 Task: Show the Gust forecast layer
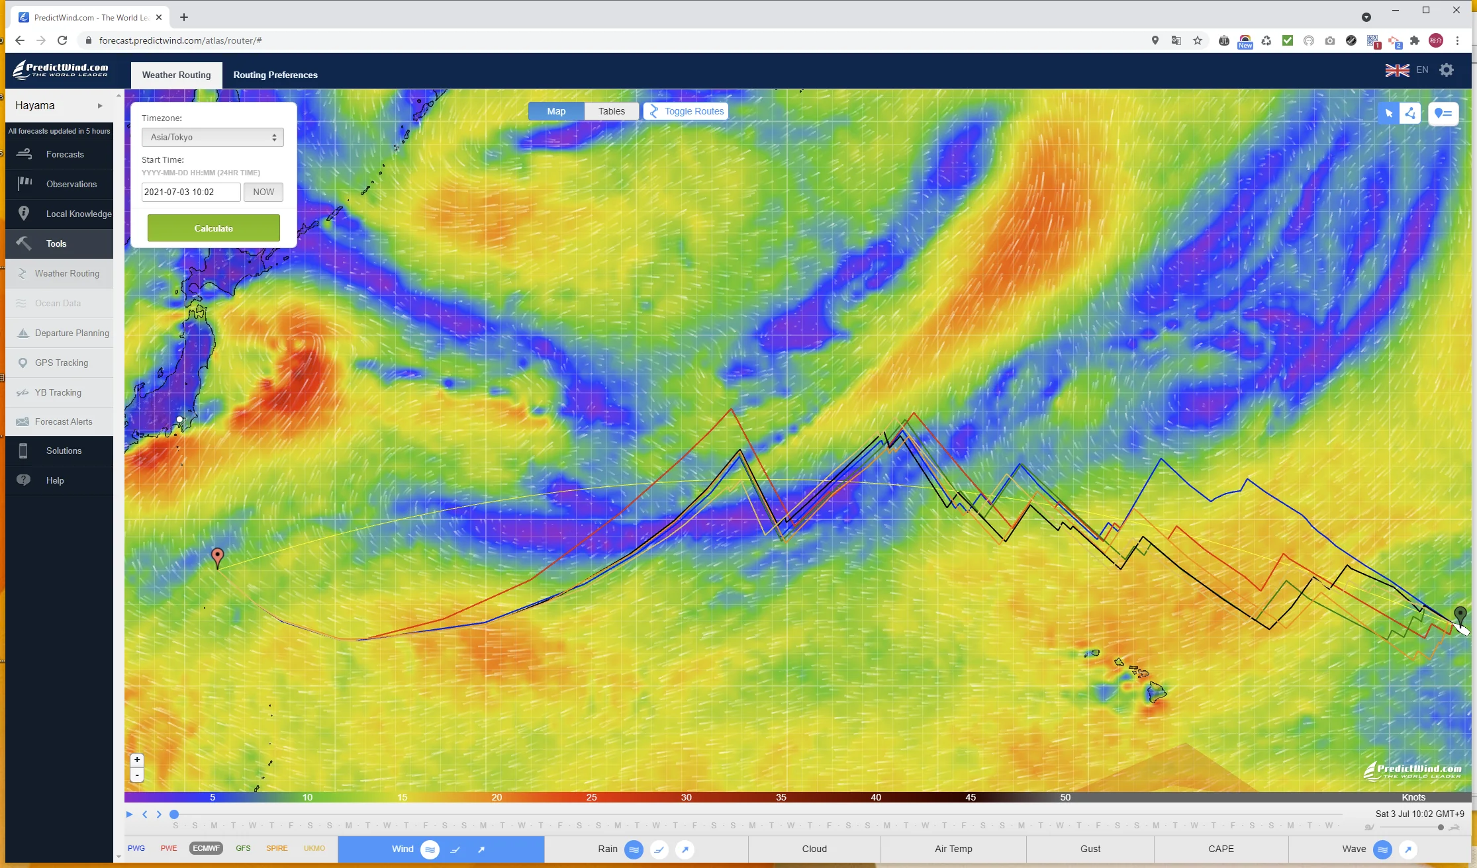[x=1090, y=849]
